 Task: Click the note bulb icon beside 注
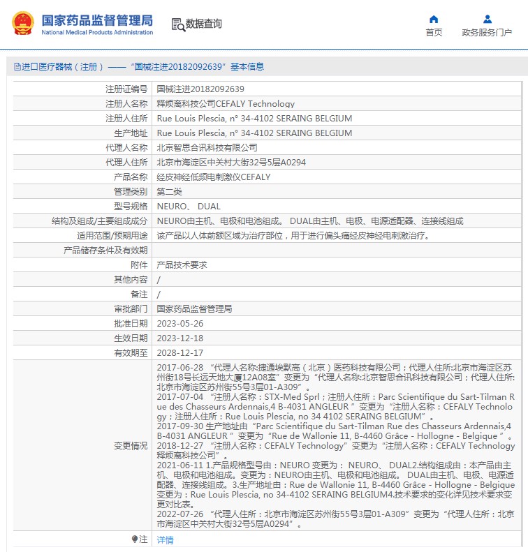point(135,539)
